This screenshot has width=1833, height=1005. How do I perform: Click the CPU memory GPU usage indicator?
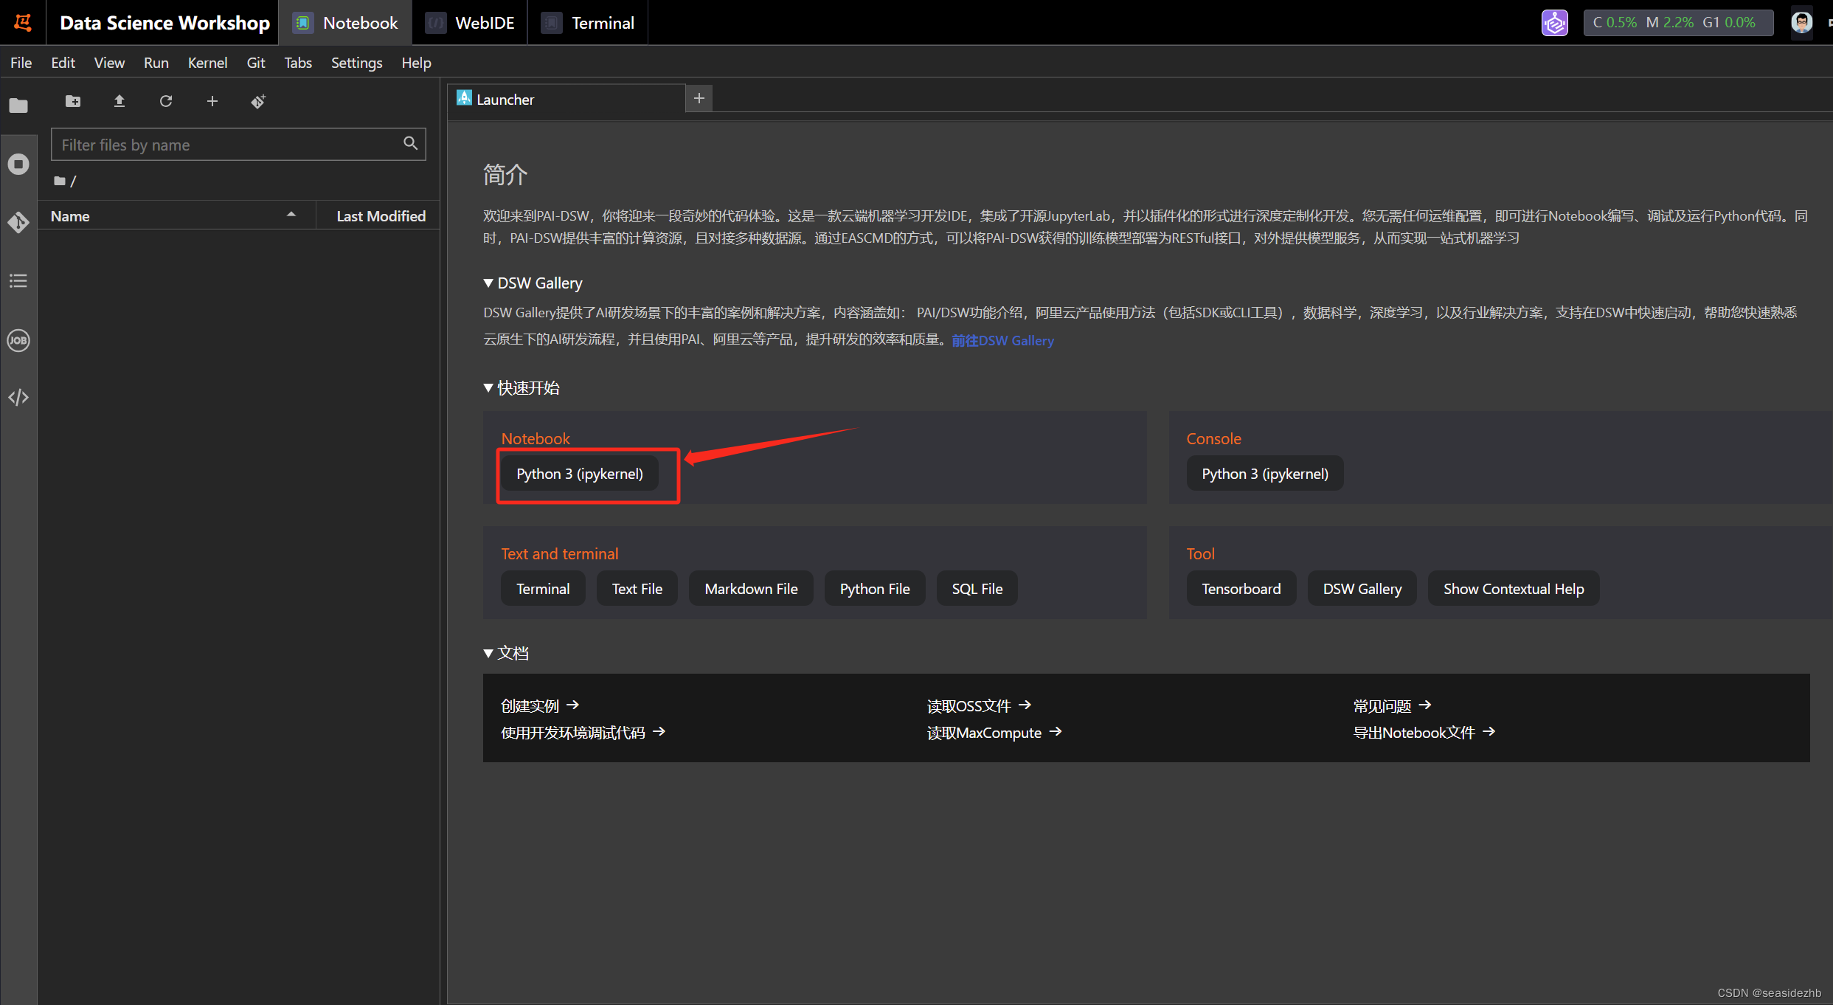1678,23
